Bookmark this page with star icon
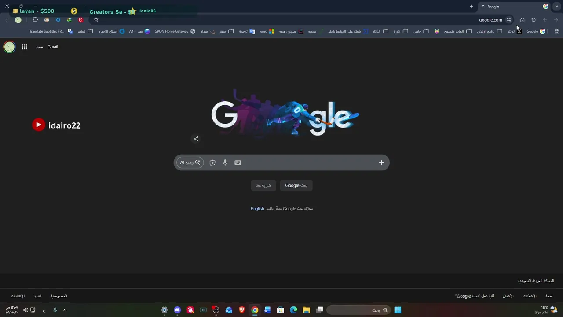 (x=96, y=20)
